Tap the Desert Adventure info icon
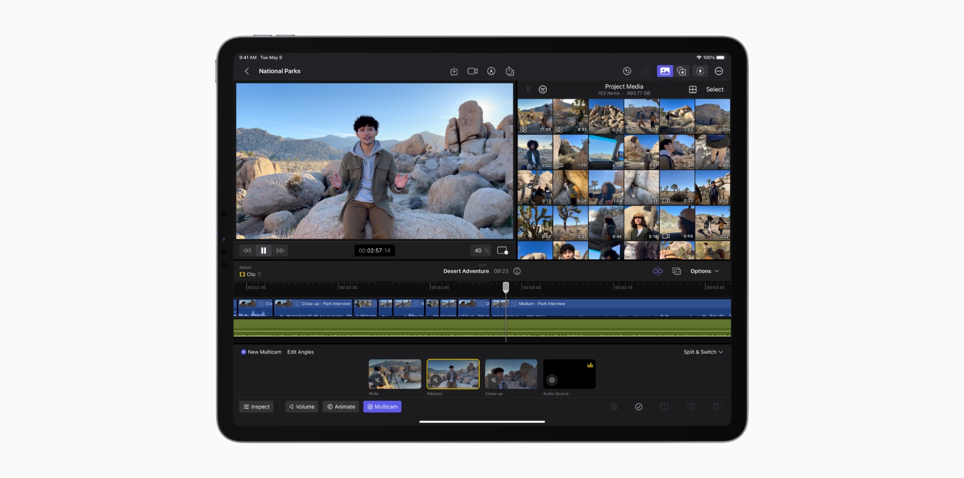 tap(517, 271)
